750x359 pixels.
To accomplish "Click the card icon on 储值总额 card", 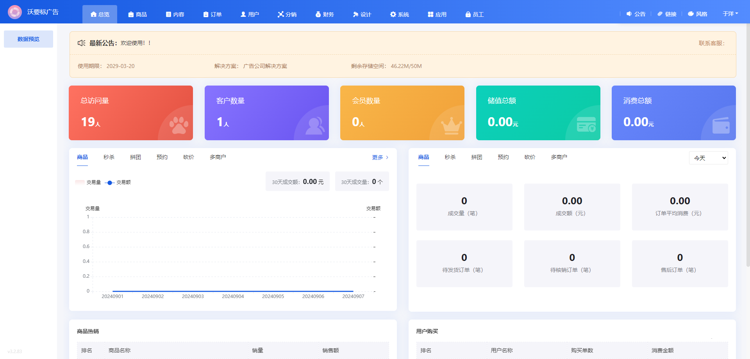I will point(587,125).
